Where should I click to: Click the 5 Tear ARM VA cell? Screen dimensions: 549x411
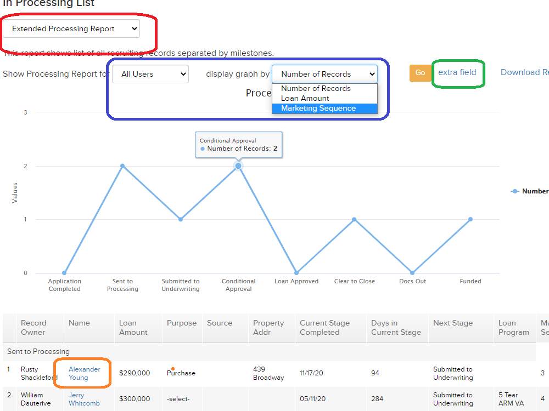(511, 399)
